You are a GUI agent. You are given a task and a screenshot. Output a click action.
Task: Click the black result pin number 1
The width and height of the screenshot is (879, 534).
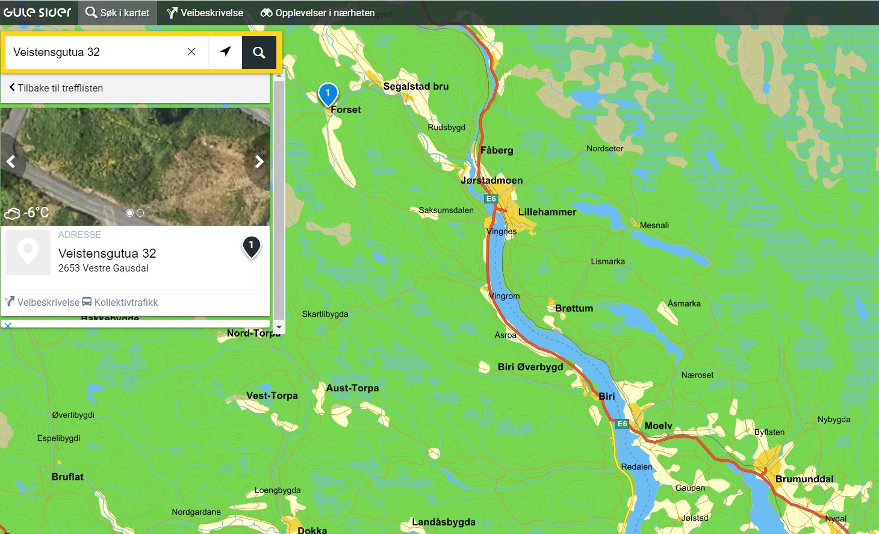click(x=252, y=247)
